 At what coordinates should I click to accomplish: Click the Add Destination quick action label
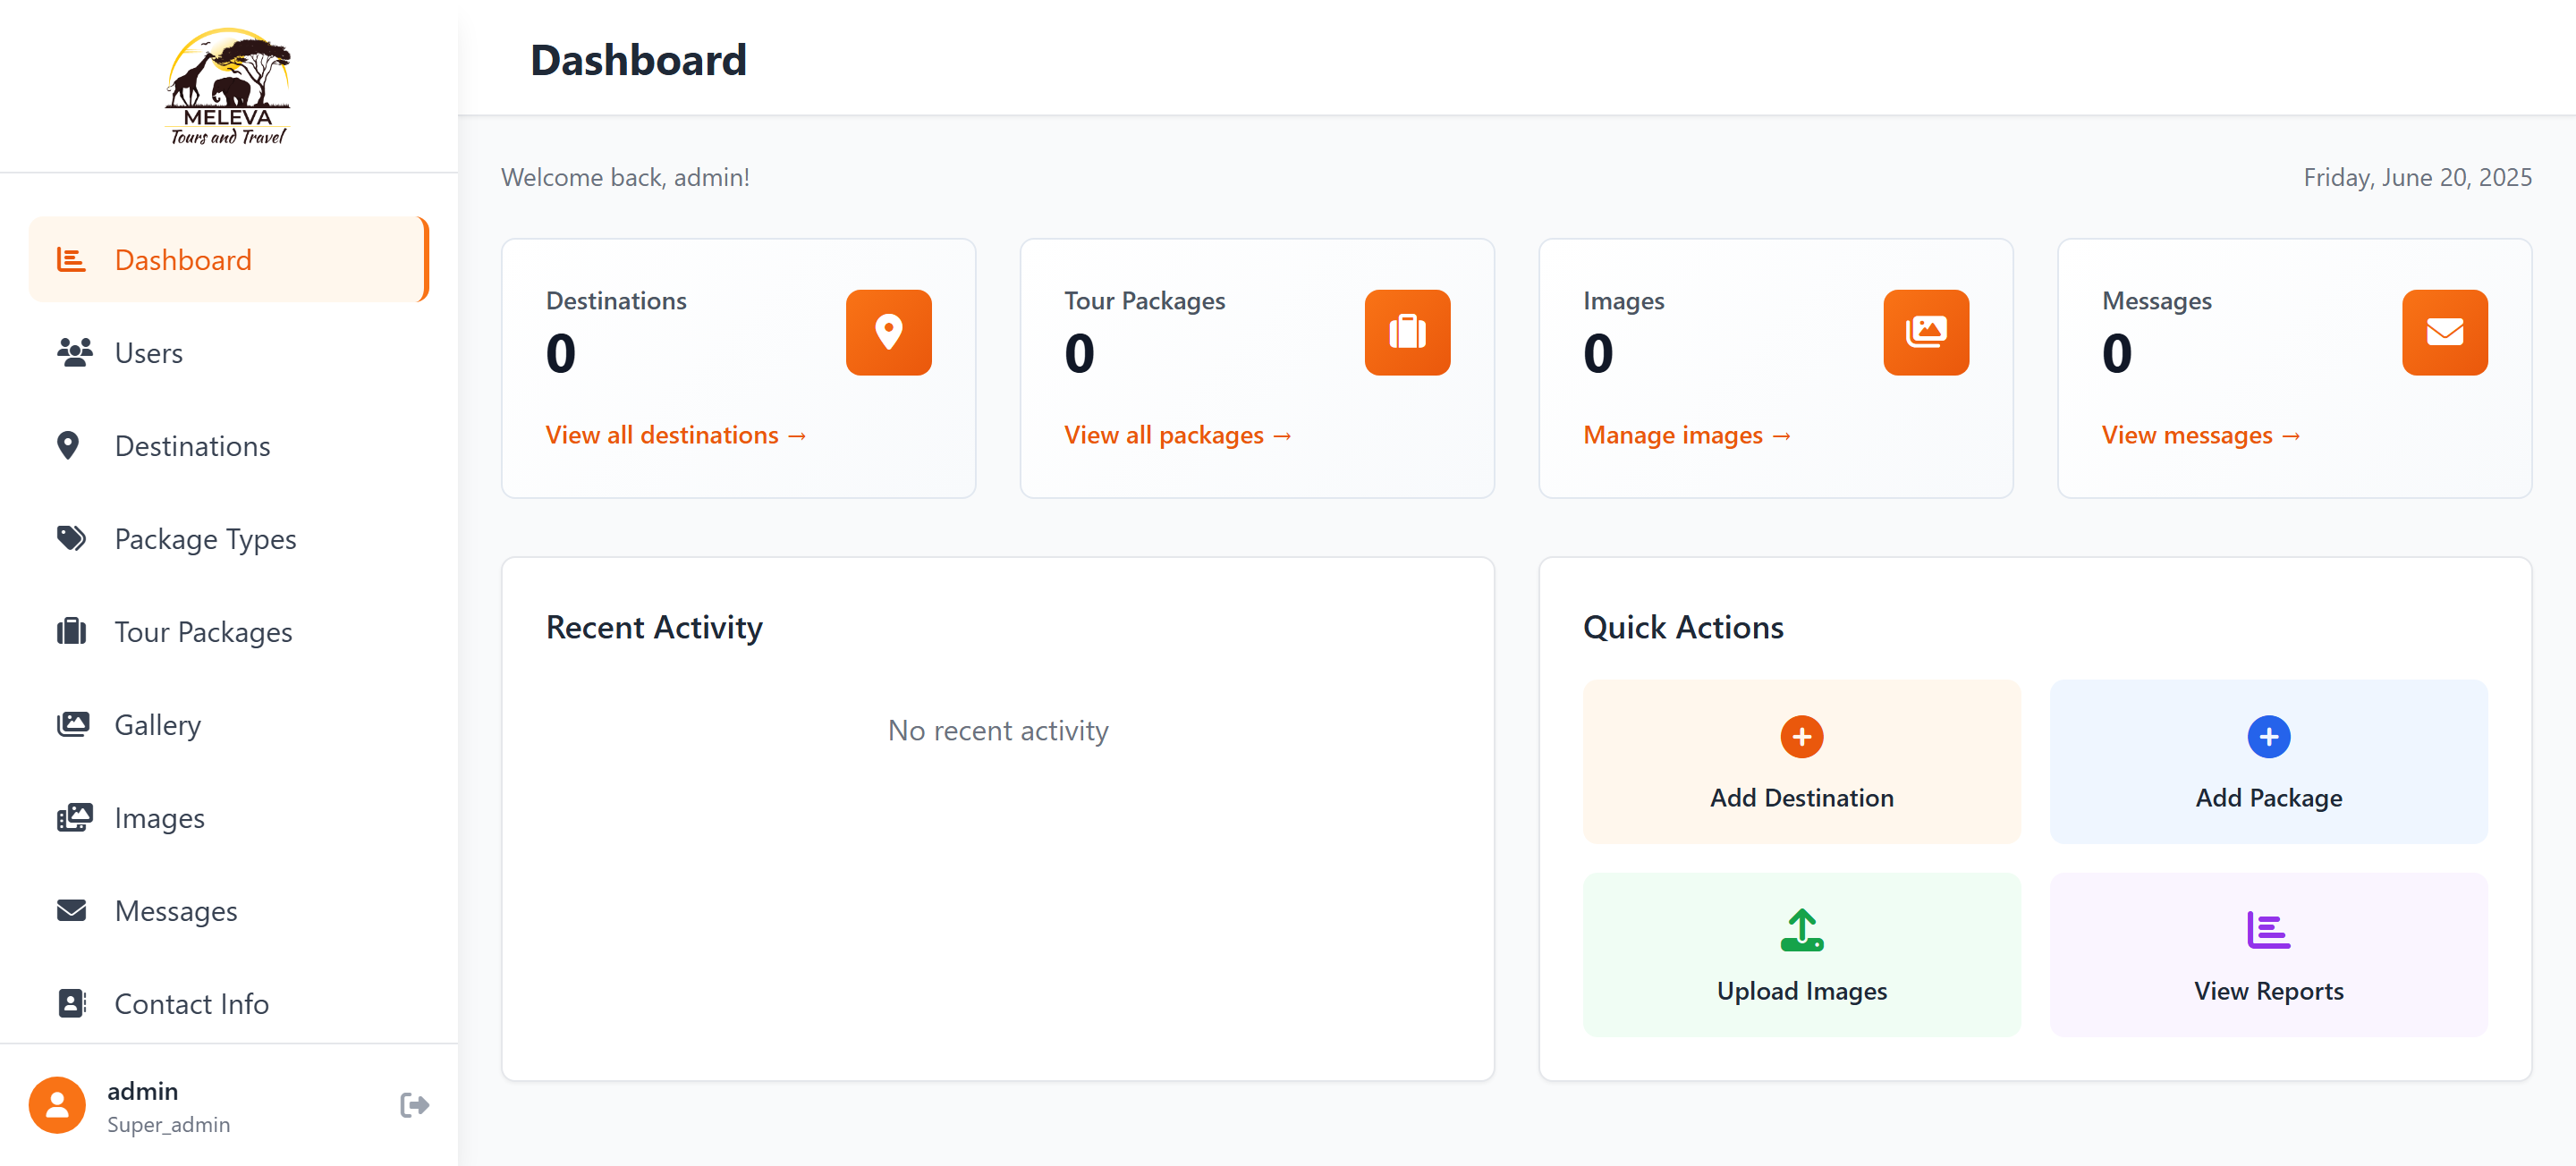click(1801, 798)
